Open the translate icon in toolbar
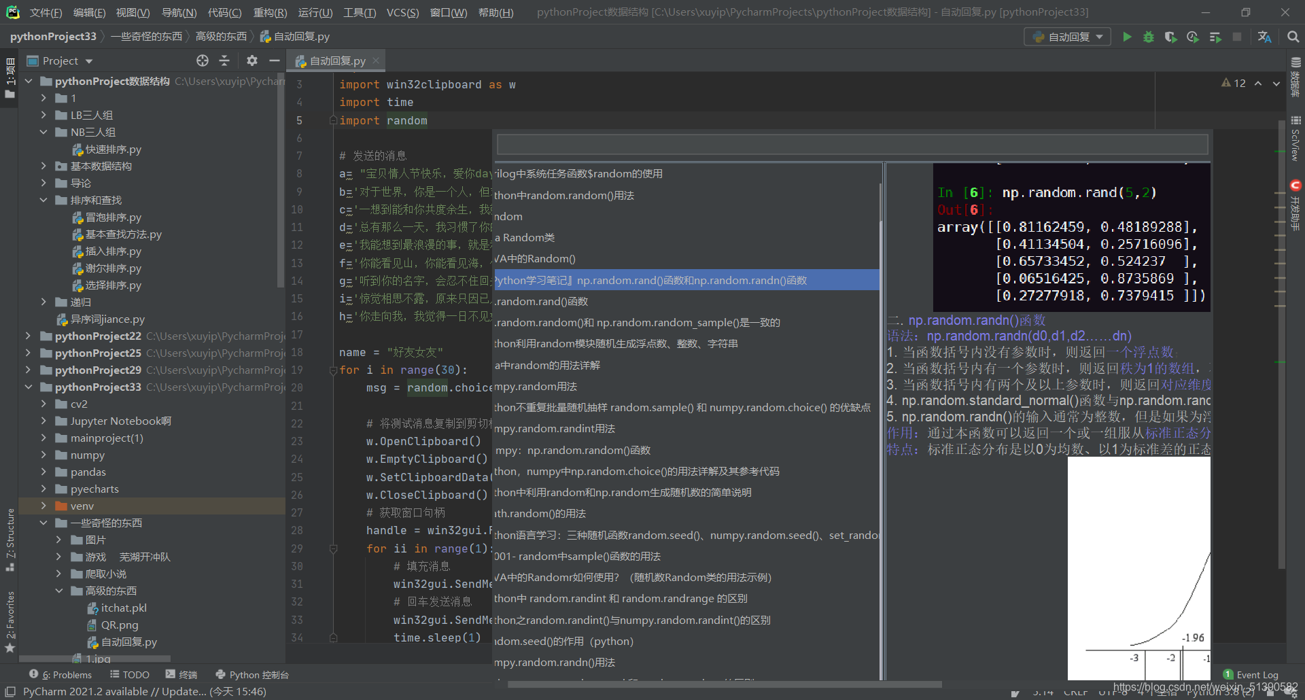The image size is (1305, 700). [x=1264, y=37]
